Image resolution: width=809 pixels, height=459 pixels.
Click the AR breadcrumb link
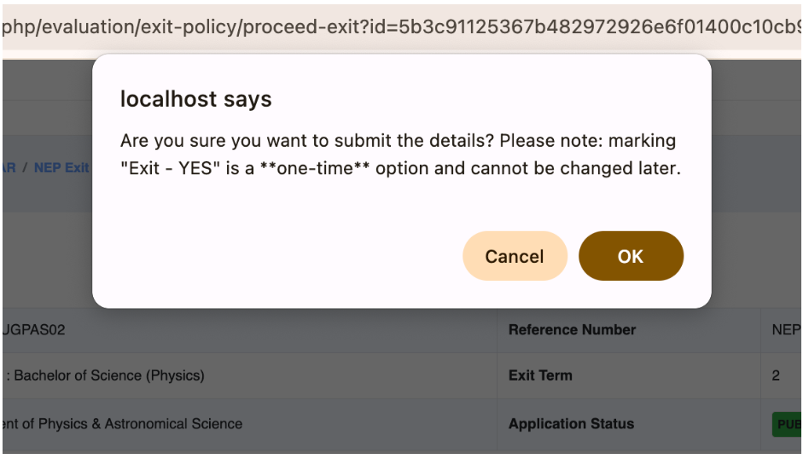[x=9, y=168]
